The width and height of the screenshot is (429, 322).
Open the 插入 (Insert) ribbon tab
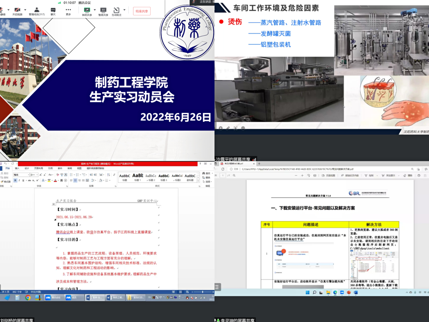[x=17, y=168]
